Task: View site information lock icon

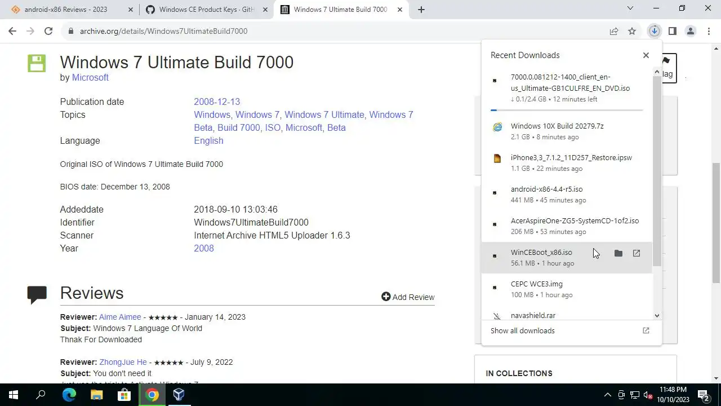Action: [70, 31]
